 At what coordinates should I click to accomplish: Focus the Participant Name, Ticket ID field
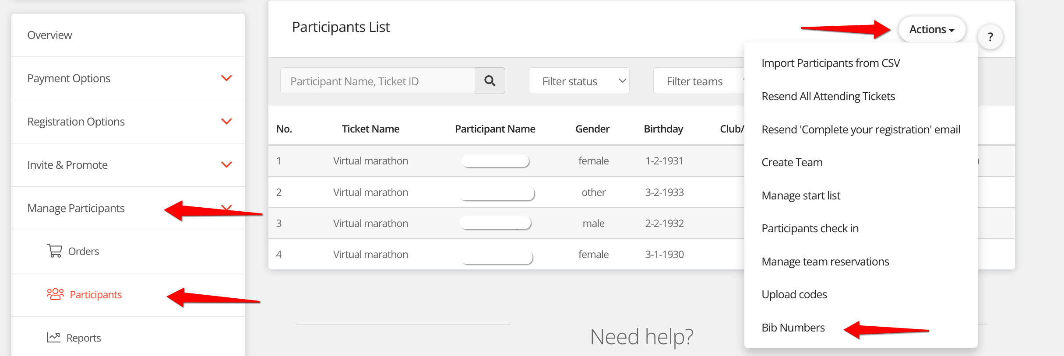pos(377,81)
